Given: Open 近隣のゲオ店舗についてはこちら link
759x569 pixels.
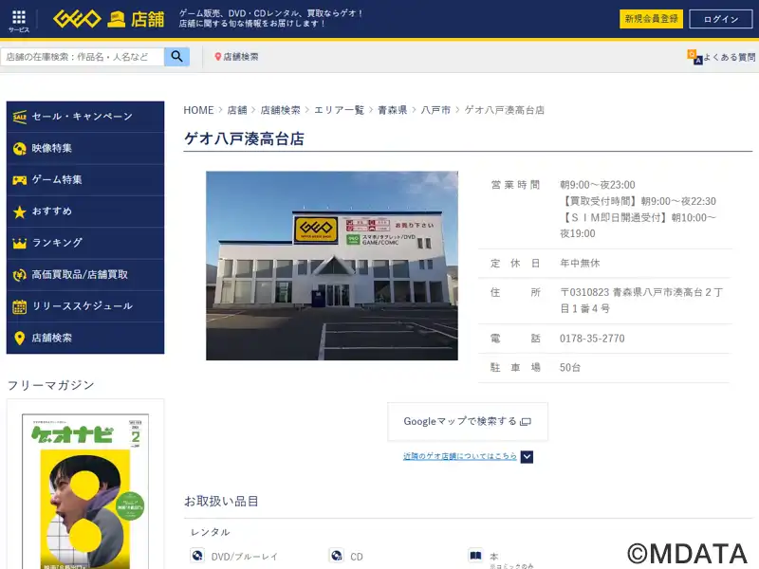Looking at the screenshot, I should point(460,456).
